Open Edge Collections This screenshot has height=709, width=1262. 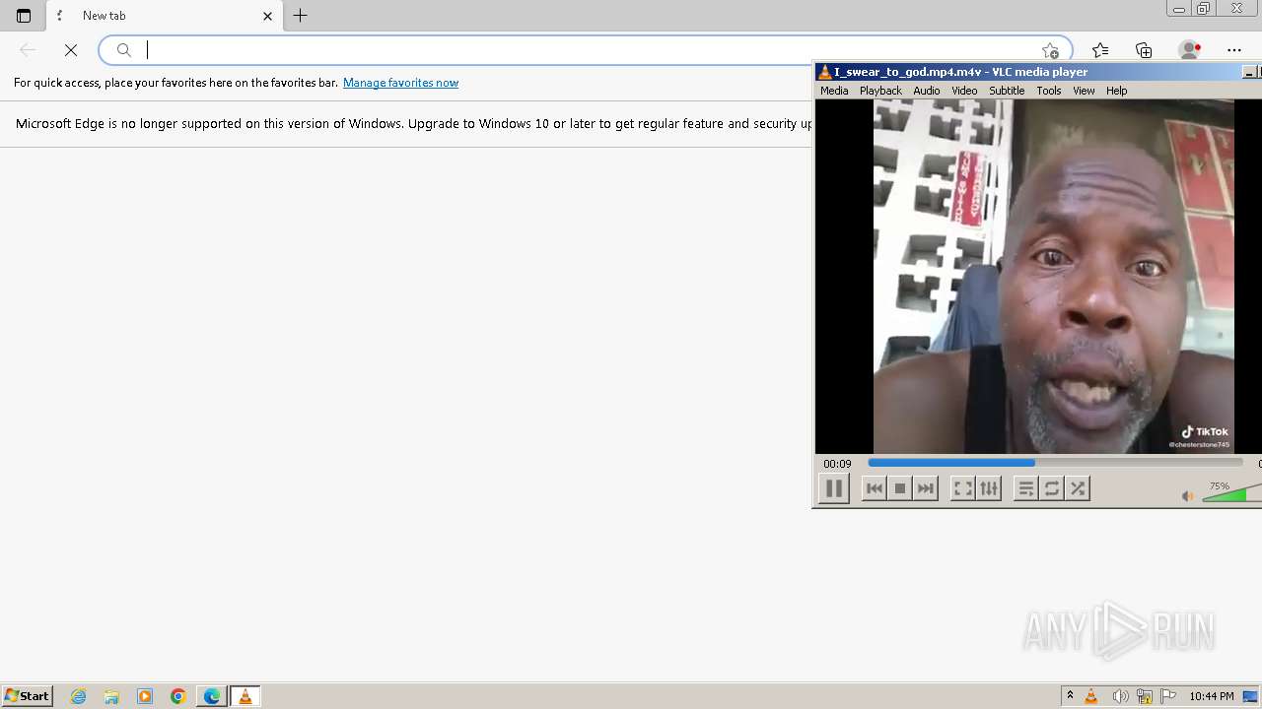pos(1144,50)
